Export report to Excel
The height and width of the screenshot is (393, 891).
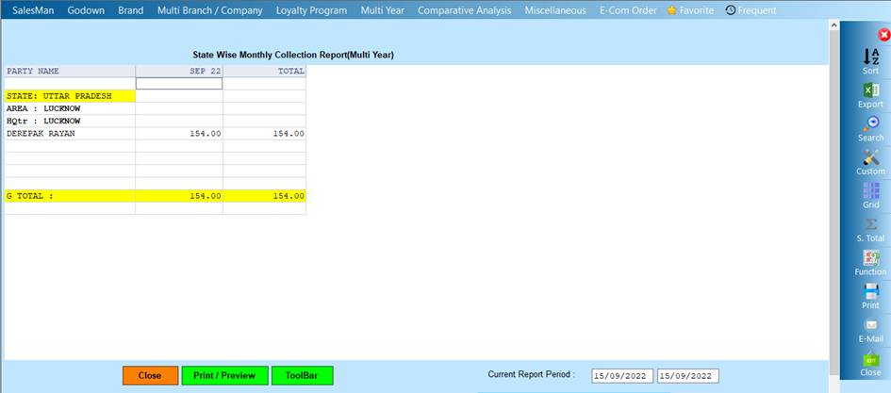(x=870, y=91)
